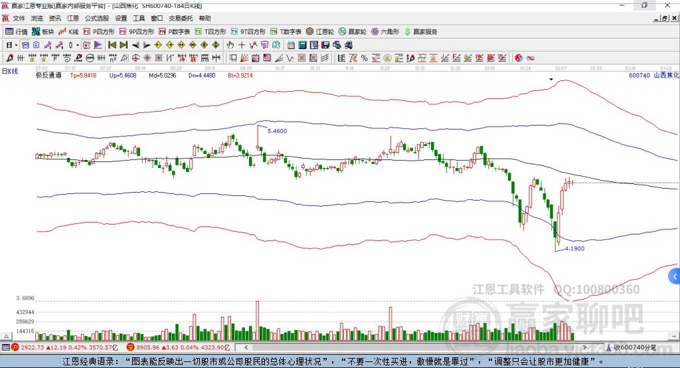Jump to last bar icon
Viewport: 680px width, 368px height.
point(124,45)
